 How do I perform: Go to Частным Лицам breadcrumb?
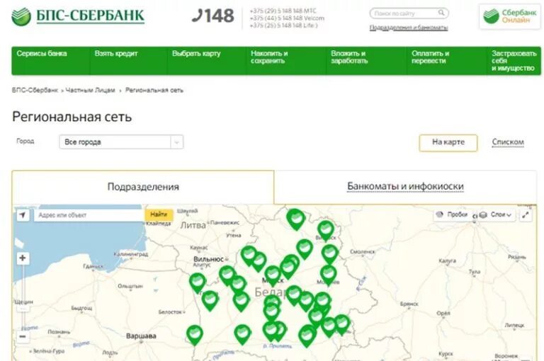tap(90, 90)
